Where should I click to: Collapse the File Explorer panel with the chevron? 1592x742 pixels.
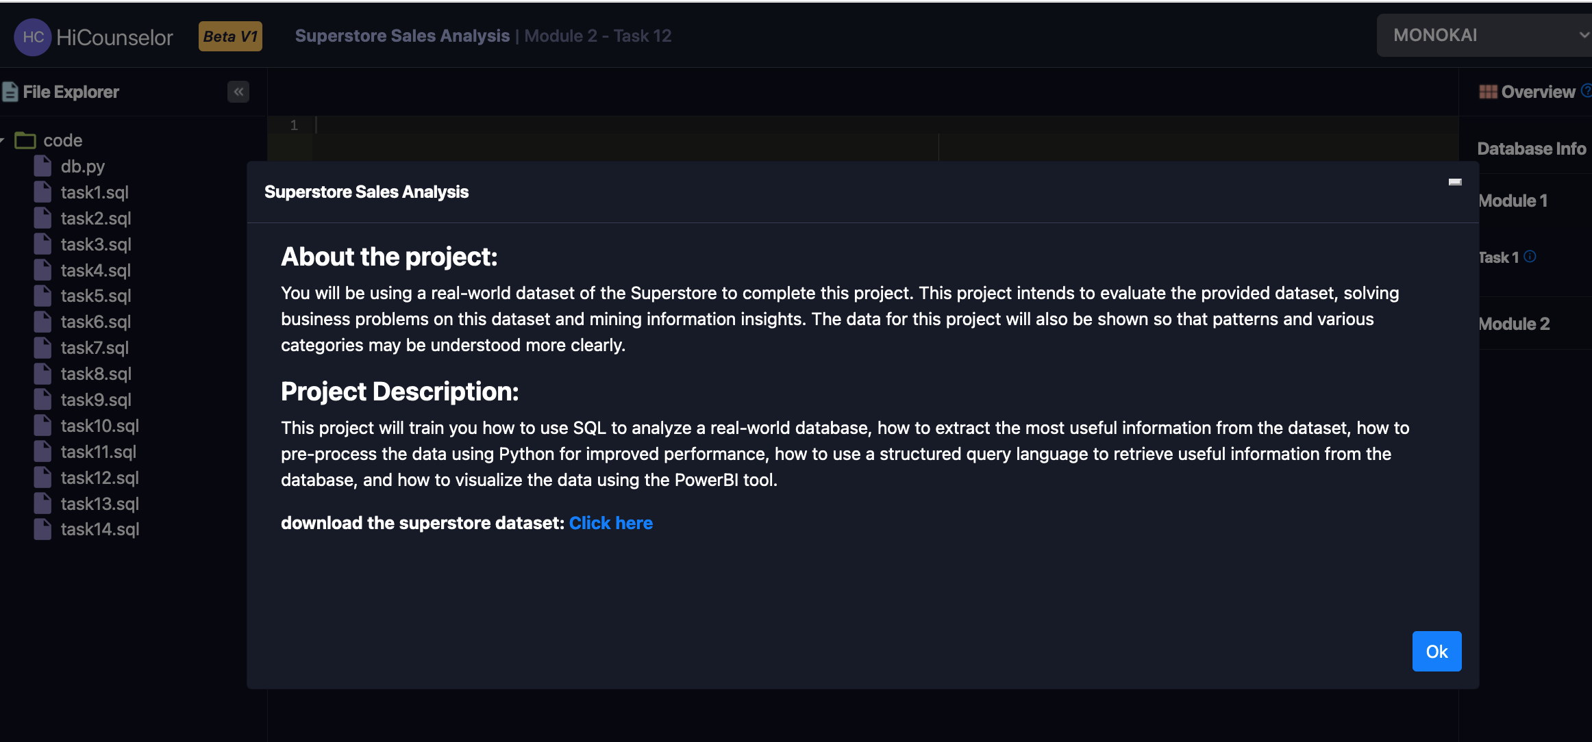pos(238,91)
